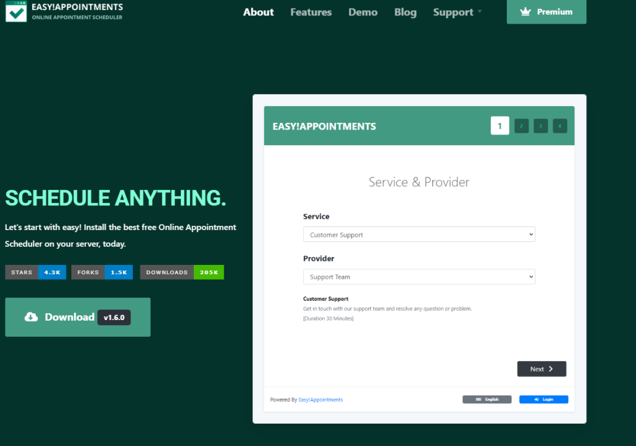Screen dimensions: 636x446
Task: Click the English language button
Action: 487,399
